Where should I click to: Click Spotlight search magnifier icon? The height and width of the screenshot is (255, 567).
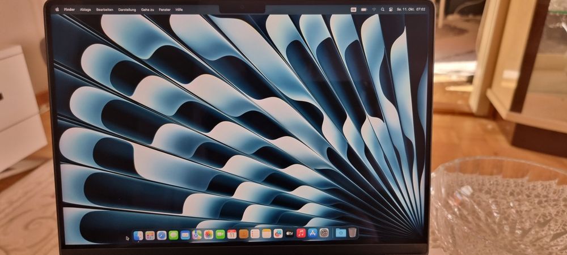[x=383, y=10]
